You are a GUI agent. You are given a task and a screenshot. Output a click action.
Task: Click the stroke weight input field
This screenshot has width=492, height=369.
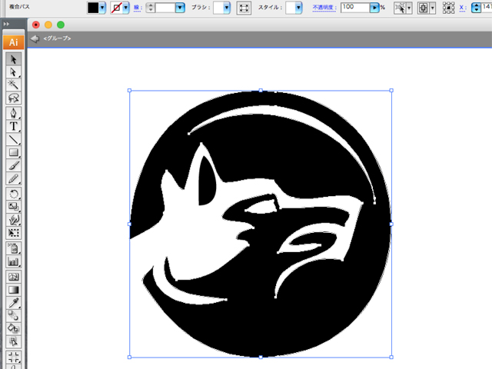pos(165,8)
